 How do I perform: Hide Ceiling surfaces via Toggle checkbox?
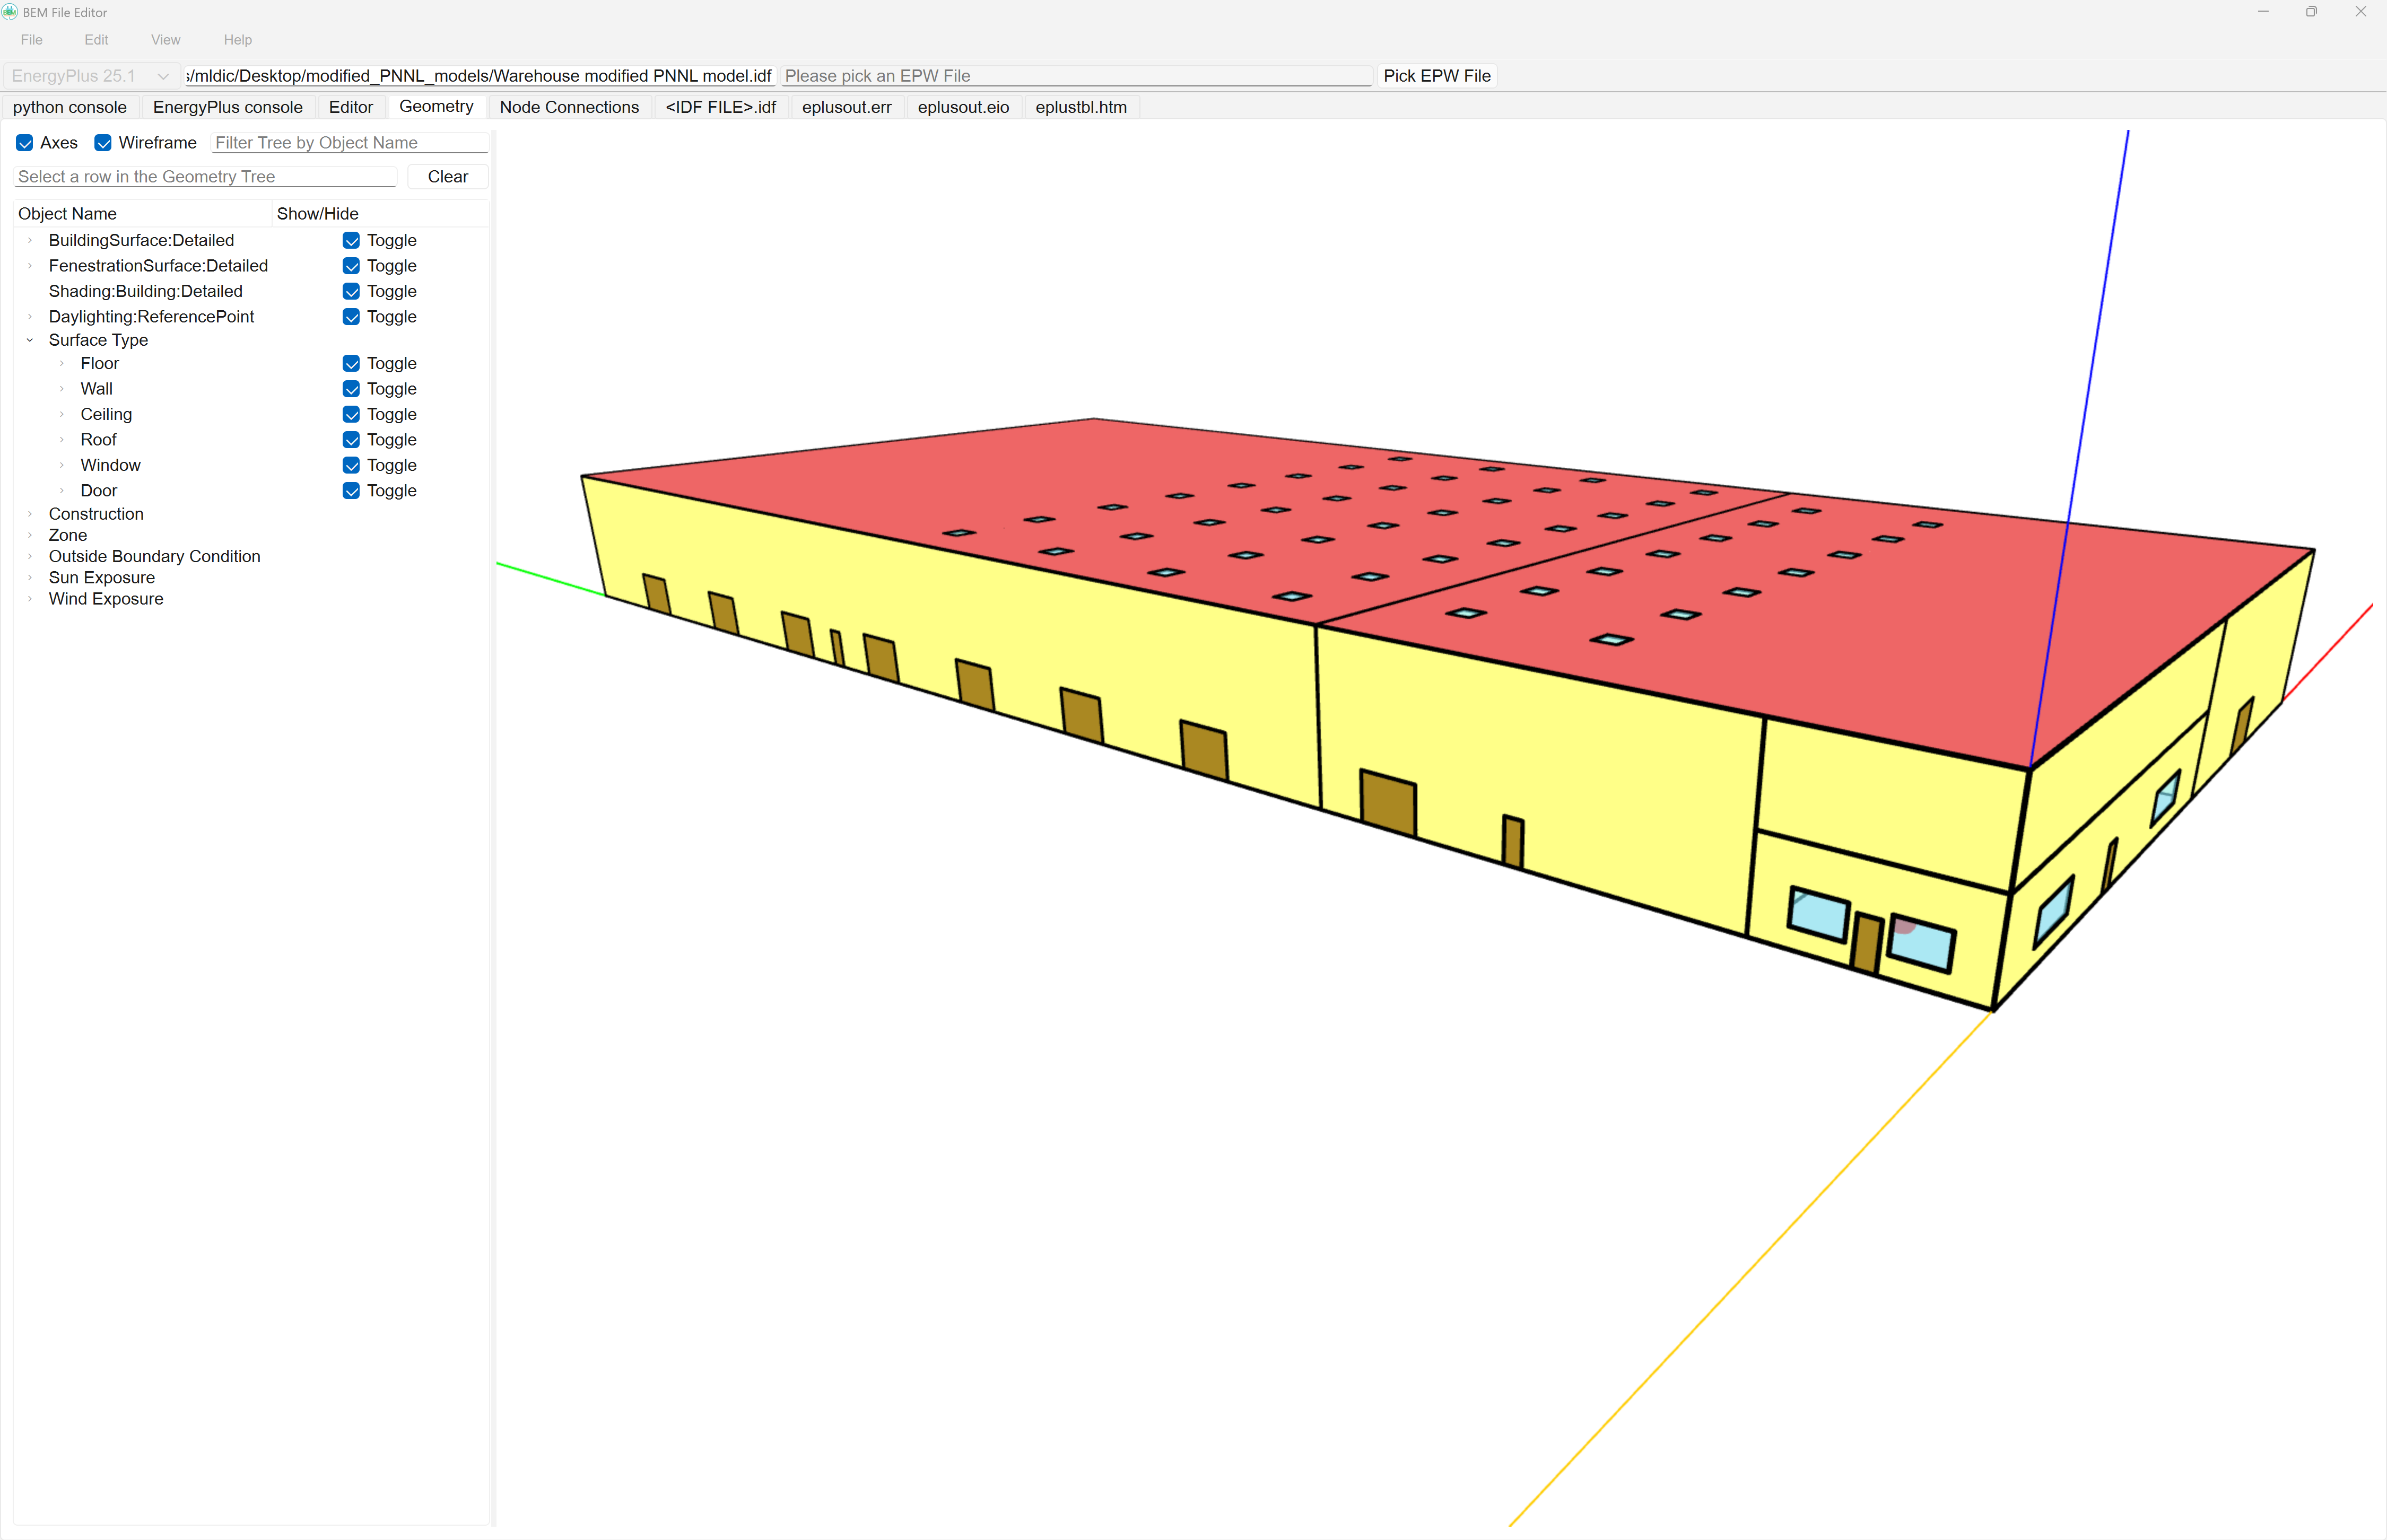click(x=351, y=414)
